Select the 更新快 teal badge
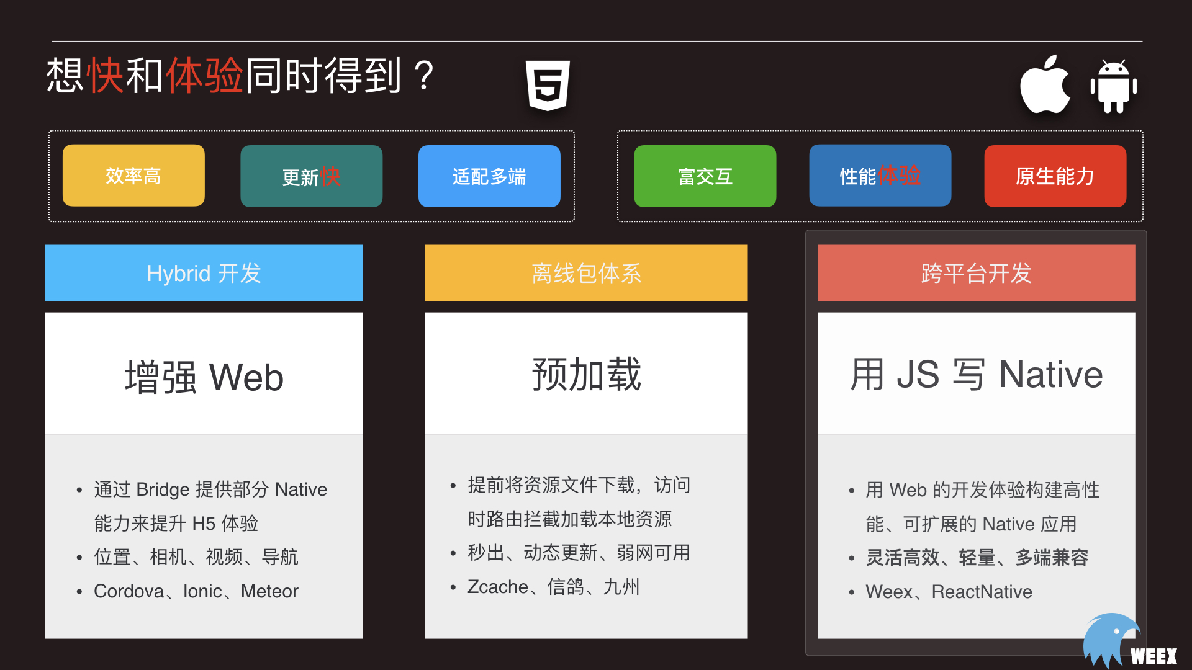Screen dimensions: 1192x670 click(x=311, y=176)
